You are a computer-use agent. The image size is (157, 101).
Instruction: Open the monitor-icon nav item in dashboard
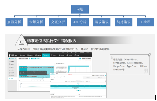tap(61, 55)
